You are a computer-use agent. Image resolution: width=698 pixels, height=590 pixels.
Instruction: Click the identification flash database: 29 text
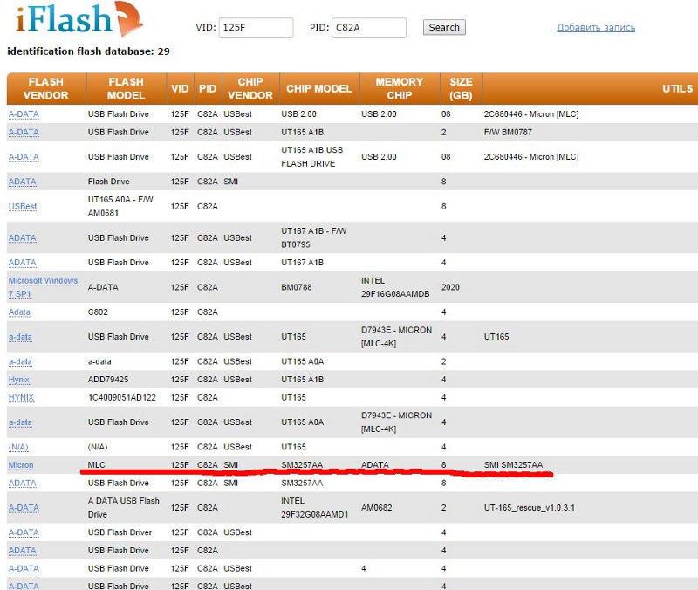(88, 51)
